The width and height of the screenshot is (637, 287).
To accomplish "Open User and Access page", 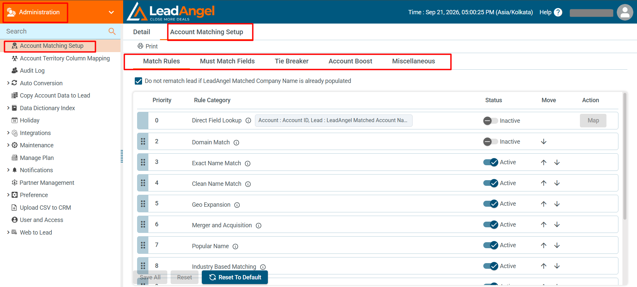I will coord(41,220).
